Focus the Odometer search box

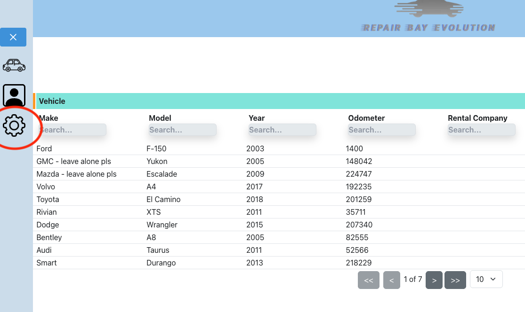tap(381, 130)
